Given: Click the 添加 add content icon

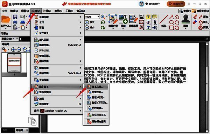Looking at the screenshot, I should click(123, 21).
